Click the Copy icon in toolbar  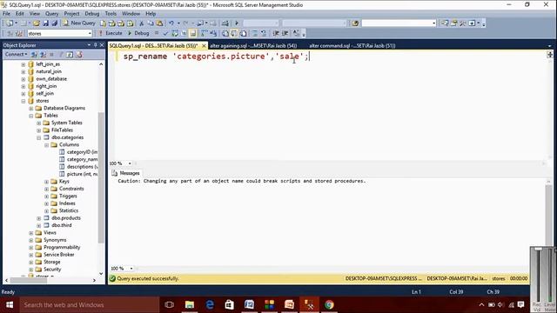click(151, 23)
